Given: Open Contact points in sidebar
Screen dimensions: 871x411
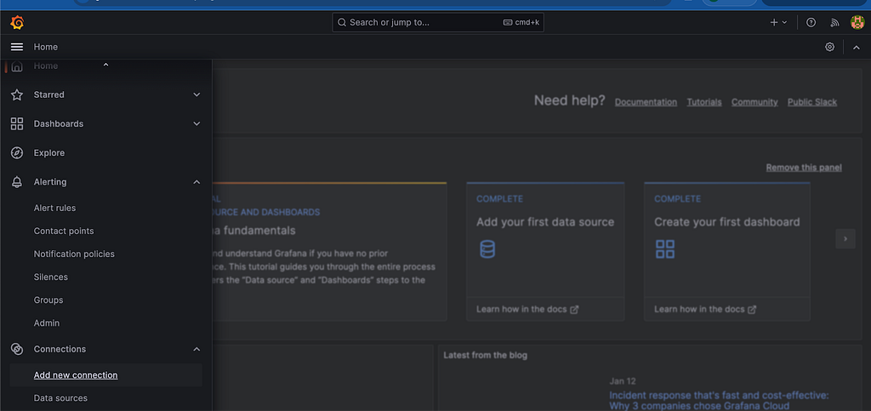Looking at the screenshot, I should pos(64,231).
